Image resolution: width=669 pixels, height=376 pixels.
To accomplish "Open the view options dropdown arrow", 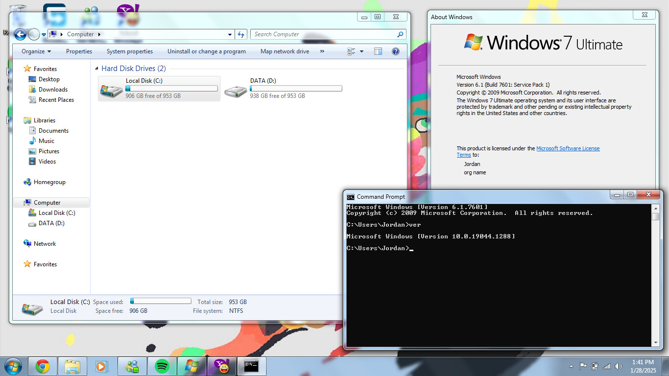I will point(362,51).
